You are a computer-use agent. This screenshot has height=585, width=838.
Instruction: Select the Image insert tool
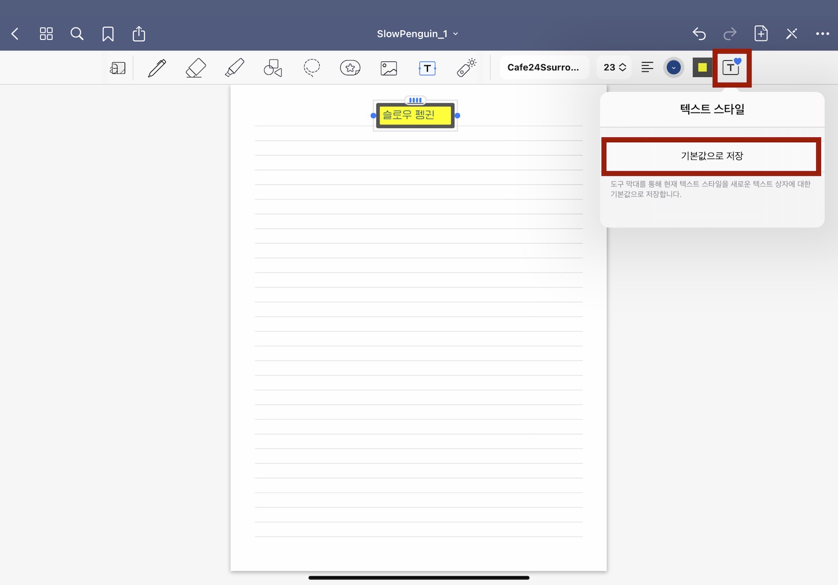point(389,68)
